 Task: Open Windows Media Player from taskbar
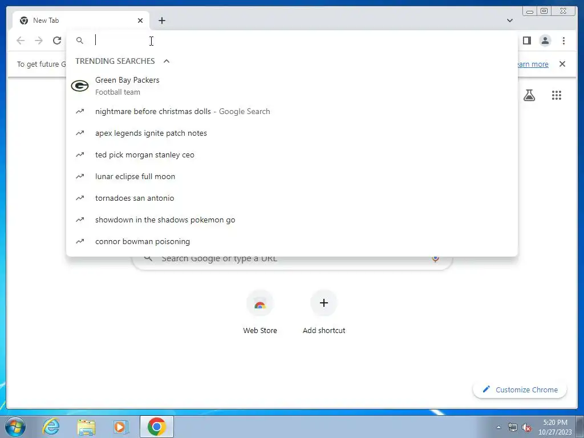click(x=121, y=427)
